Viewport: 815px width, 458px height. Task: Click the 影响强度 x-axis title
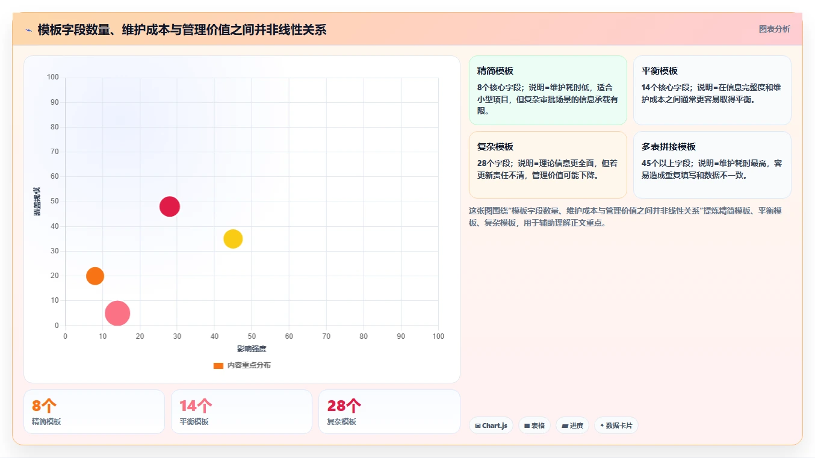coord(252,349)
